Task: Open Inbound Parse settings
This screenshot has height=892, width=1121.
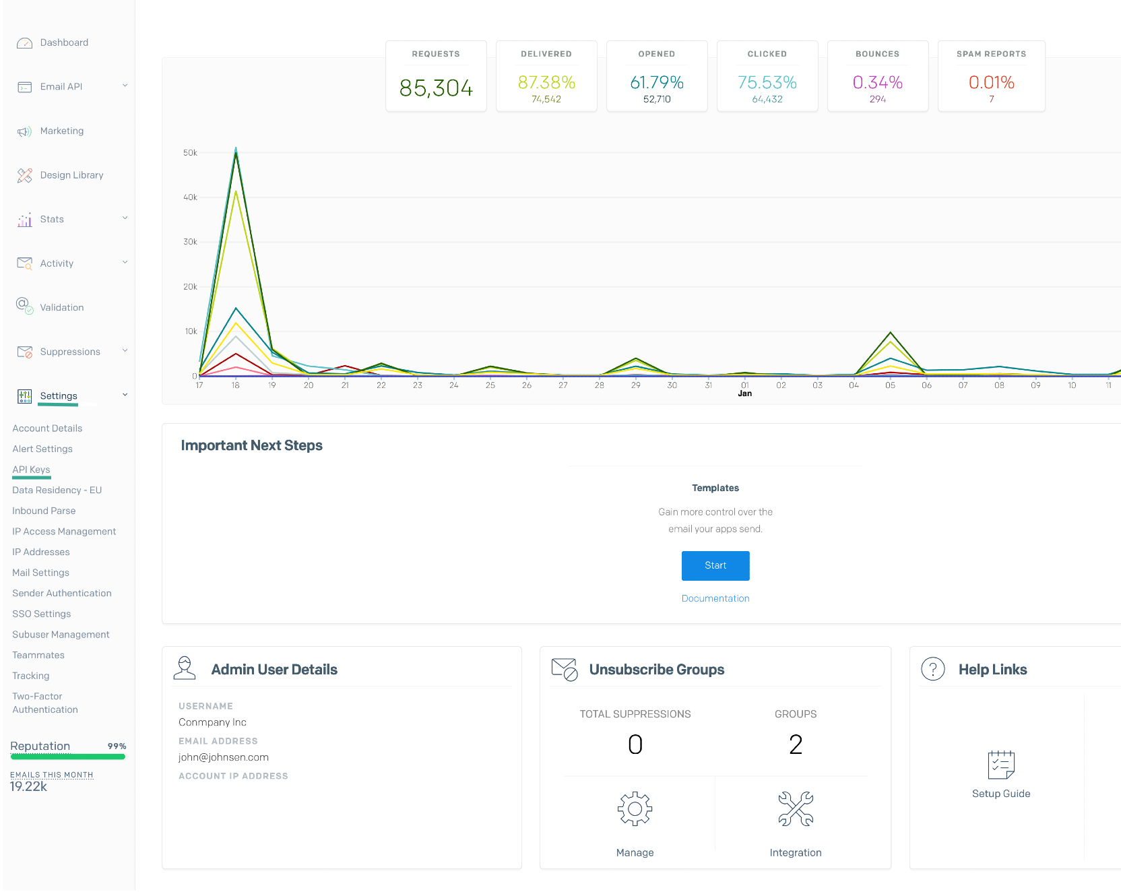Action: pos(44,511)
